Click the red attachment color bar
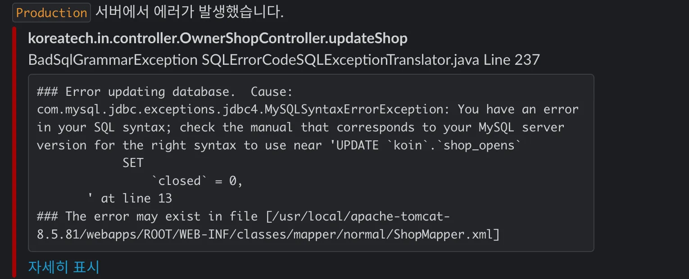Viewport: 689px width, 279px height. 14,152
